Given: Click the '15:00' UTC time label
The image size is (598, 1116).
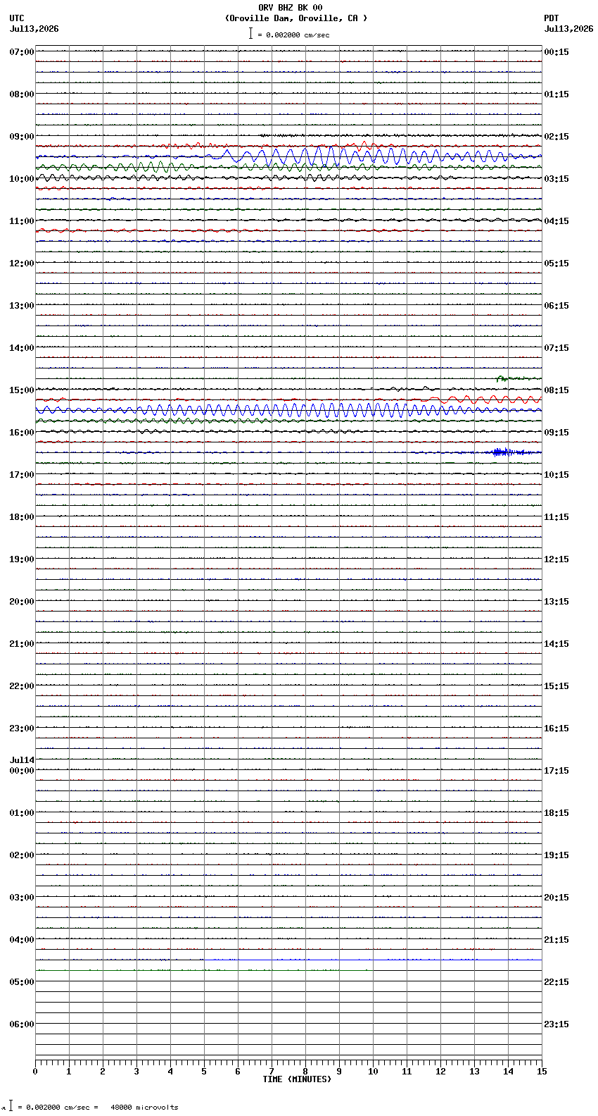Looking at the screenshot, I should click(x=22, y=390).
